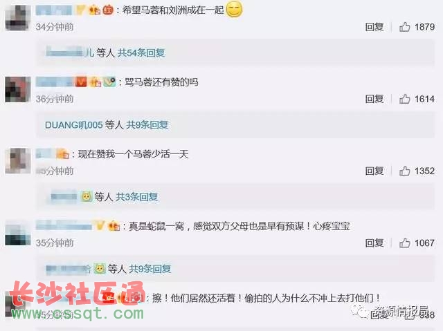Image resolution: width=443 pixels, height=331 pixels.
Task: Like the comment with 1879 likes
Action: [x=404, y=27]
